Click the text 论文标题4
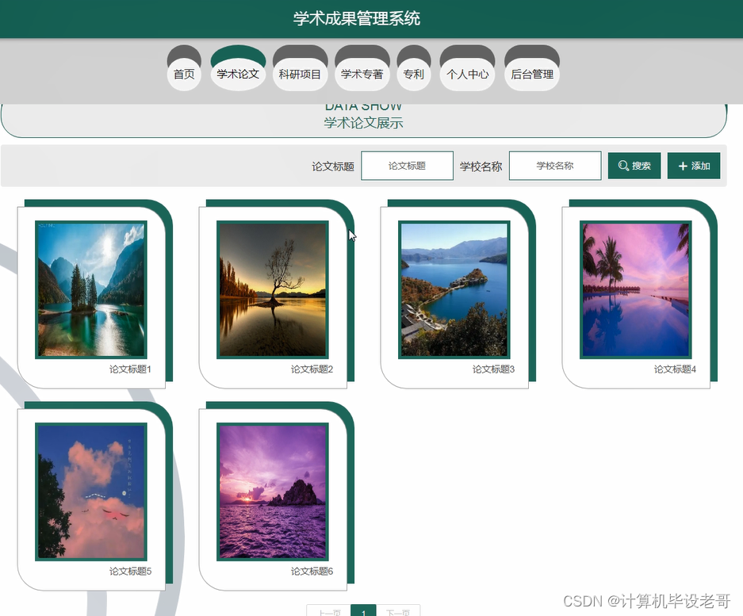Screen dimensions: 743x616 pos(675,369)
